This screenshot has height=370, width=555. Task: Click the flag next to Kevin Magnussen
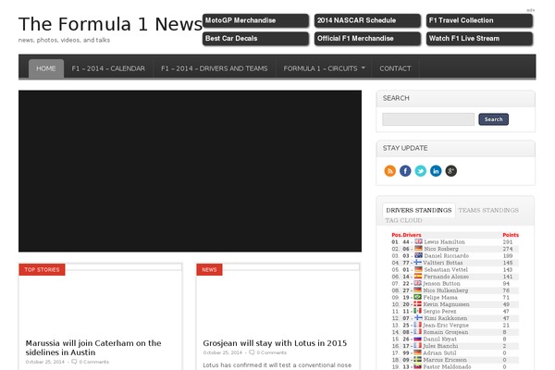[418, 303]
